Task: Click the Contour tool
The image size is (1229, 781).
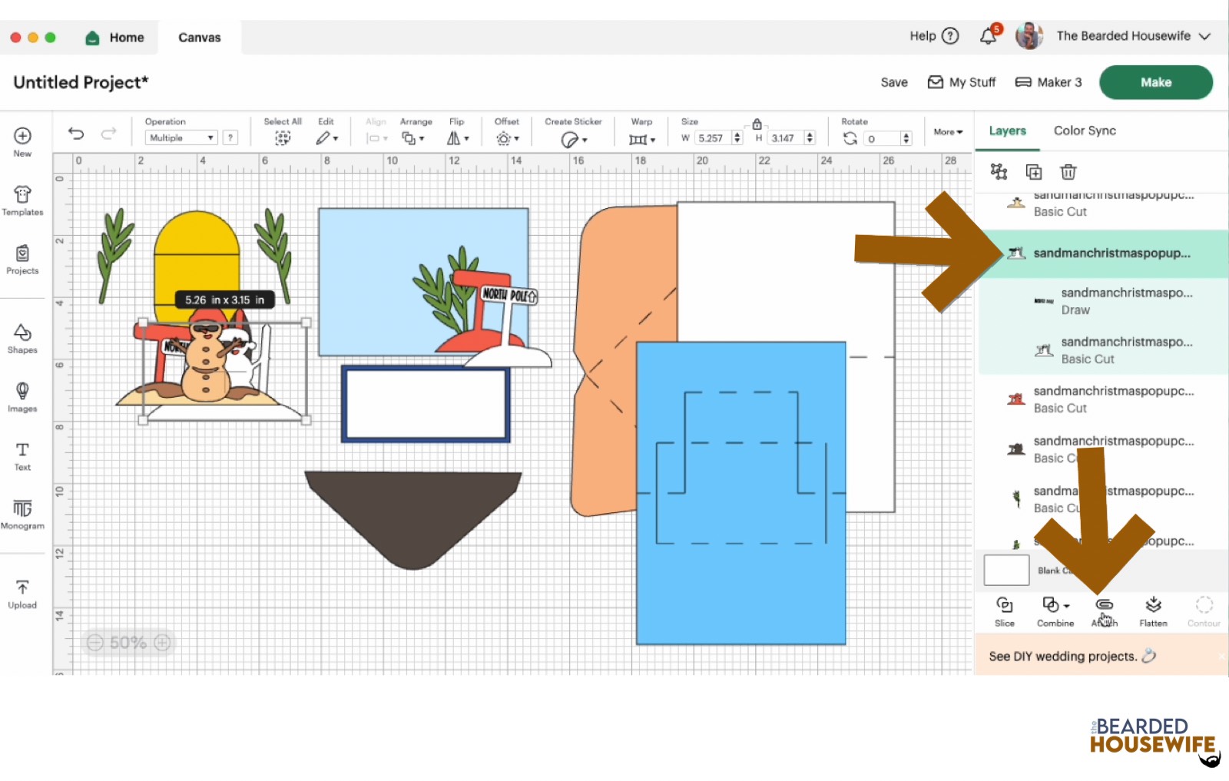Action: tap(1204, 612)
